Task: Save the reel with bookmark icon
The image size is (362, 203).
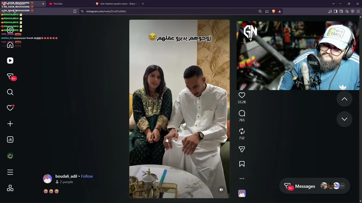Action: coord(242,164)
